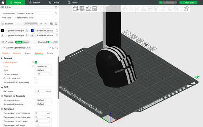Switch process scope to Global
The image size is (203, 127).
point(19,42)
